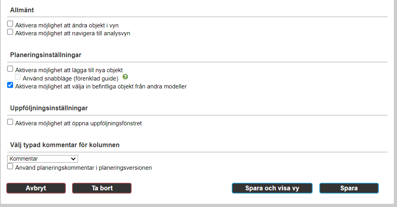Screen dimensions: 397x207
Task: Enable checkbox for ändra objekt i vyn
Action: pyautogui.click(x=10, y=24)
